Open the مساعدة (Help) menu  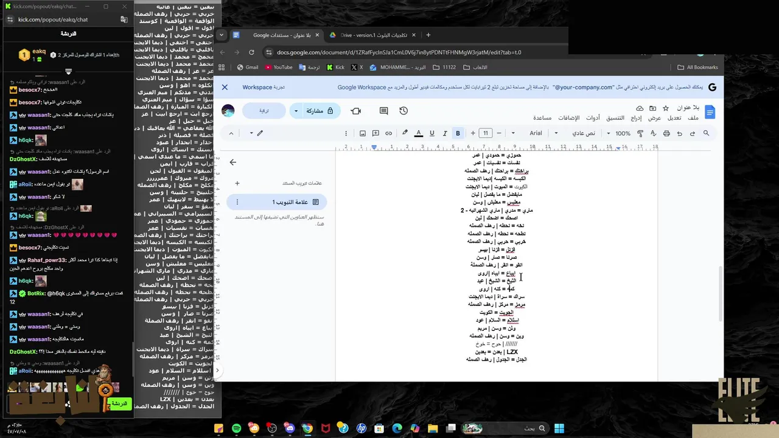[x=542, y=118]
